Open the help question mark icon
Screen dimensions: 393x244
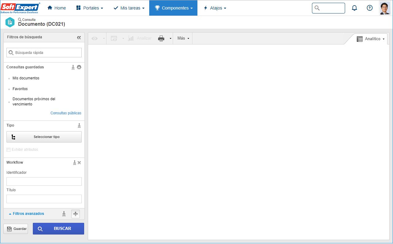(x=370, y=8)
